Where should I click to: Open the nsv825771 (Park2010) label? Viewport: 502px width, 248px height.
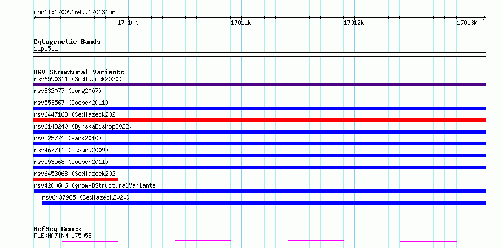68,138
